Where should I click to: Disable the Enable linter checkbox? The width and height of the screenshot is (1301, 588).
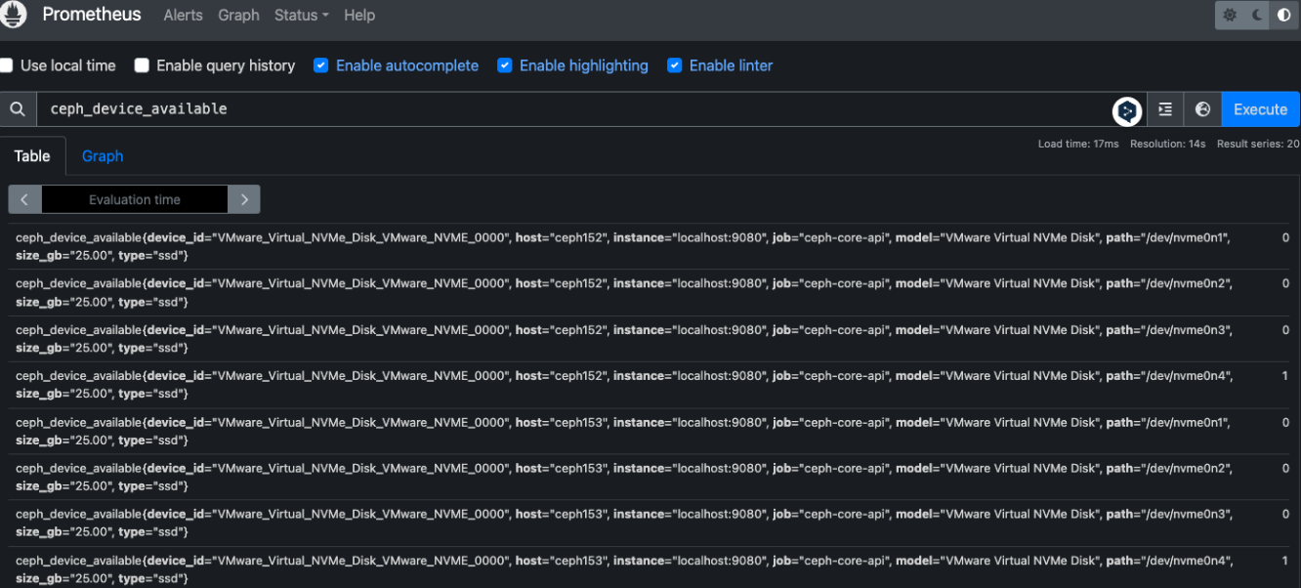point(674,65)
